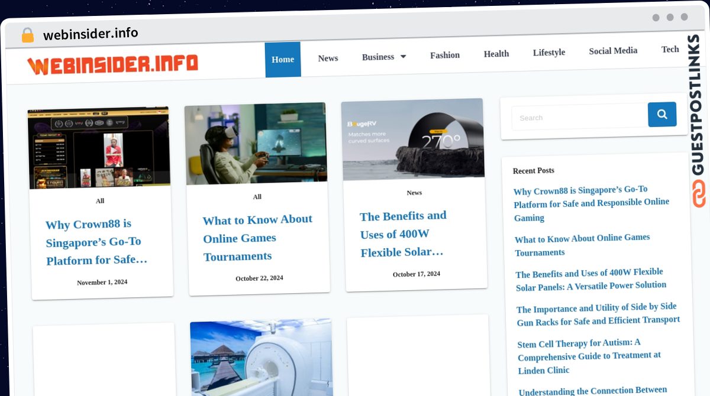Click the padlock icon beside the URL
This screenshot has height=396, width=710.
27,35
